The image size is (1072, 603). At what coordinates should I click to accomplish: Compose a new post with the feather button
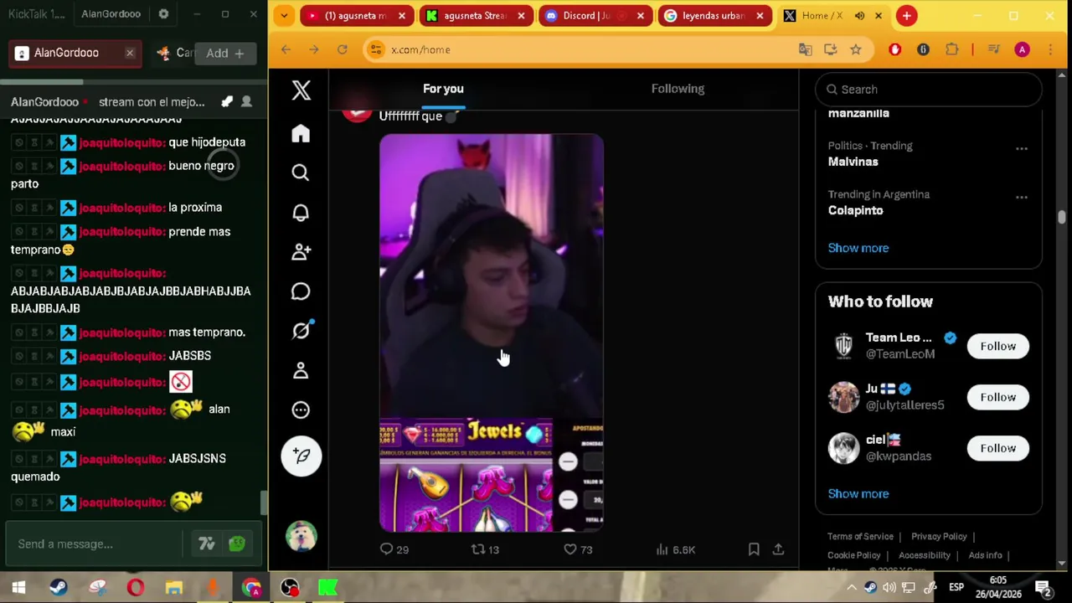(301, 456)
